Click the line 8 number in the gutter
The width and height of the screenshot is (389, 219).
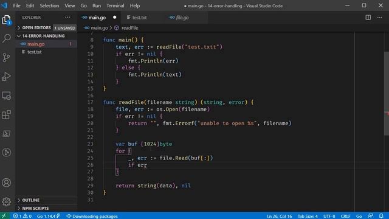click(x=92, y=40)
